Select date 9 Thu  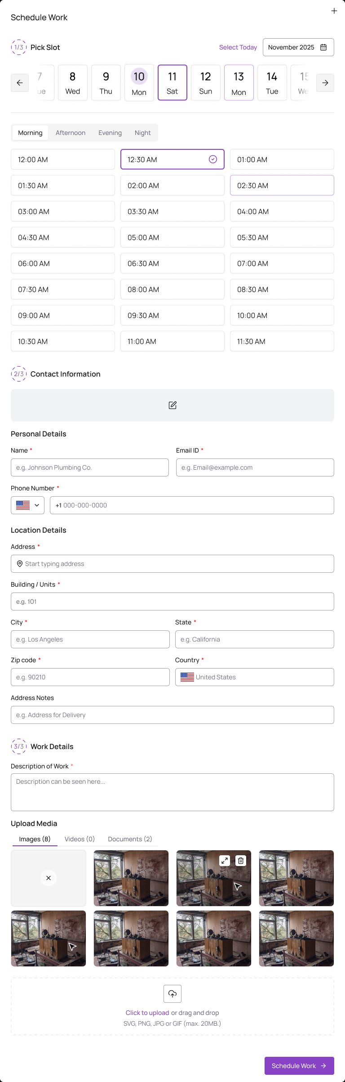point(106,83)
